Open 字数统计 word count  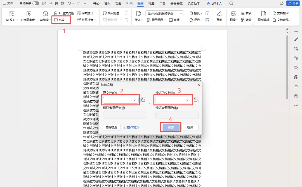pyautogui.click(x=85, y=13)
